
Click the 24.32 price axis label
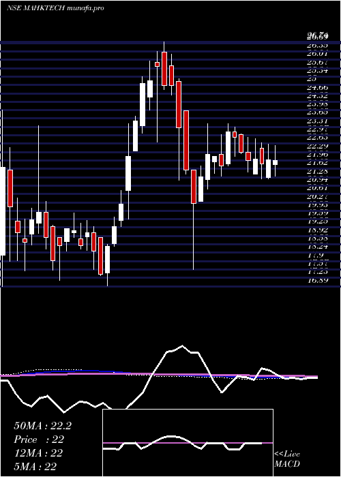318,96
